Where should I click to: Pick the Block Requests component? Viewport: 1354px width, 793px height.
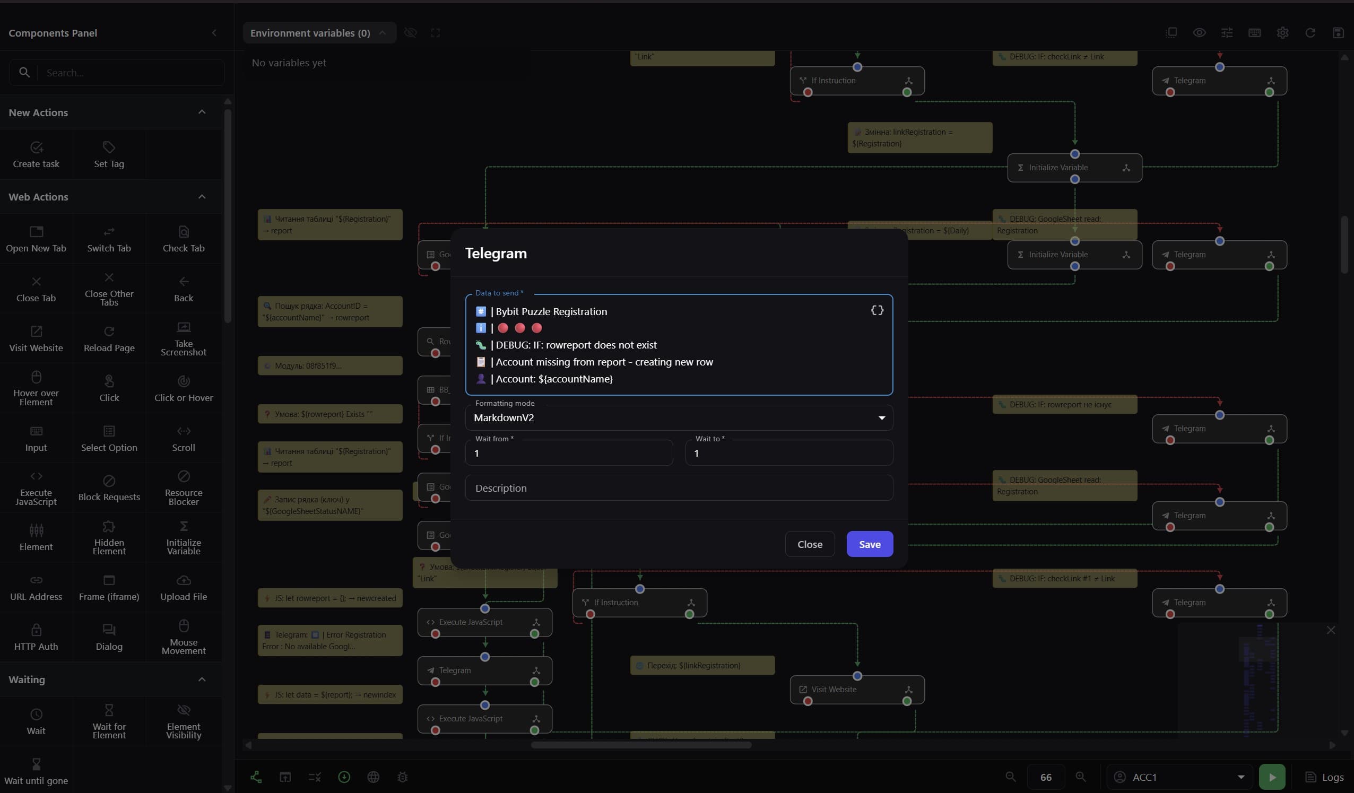coord(109,489)
